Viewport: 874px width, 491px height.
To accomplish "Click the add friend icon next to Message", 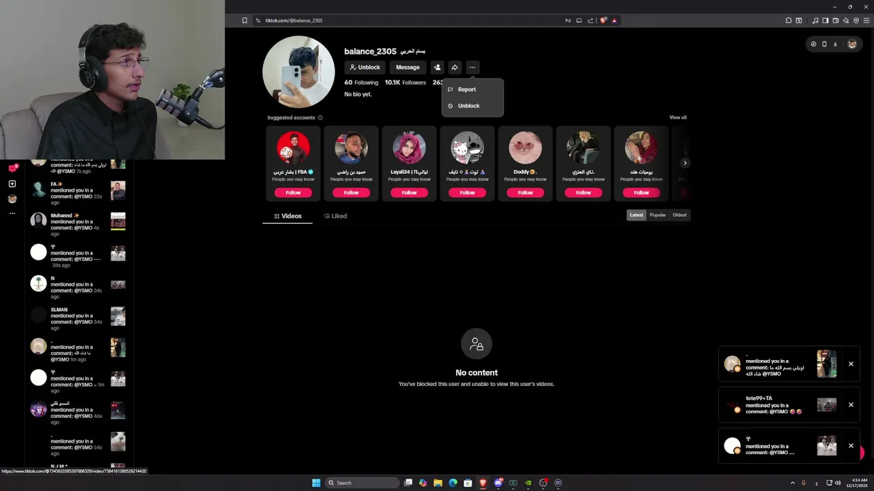I will pos(438,68).
